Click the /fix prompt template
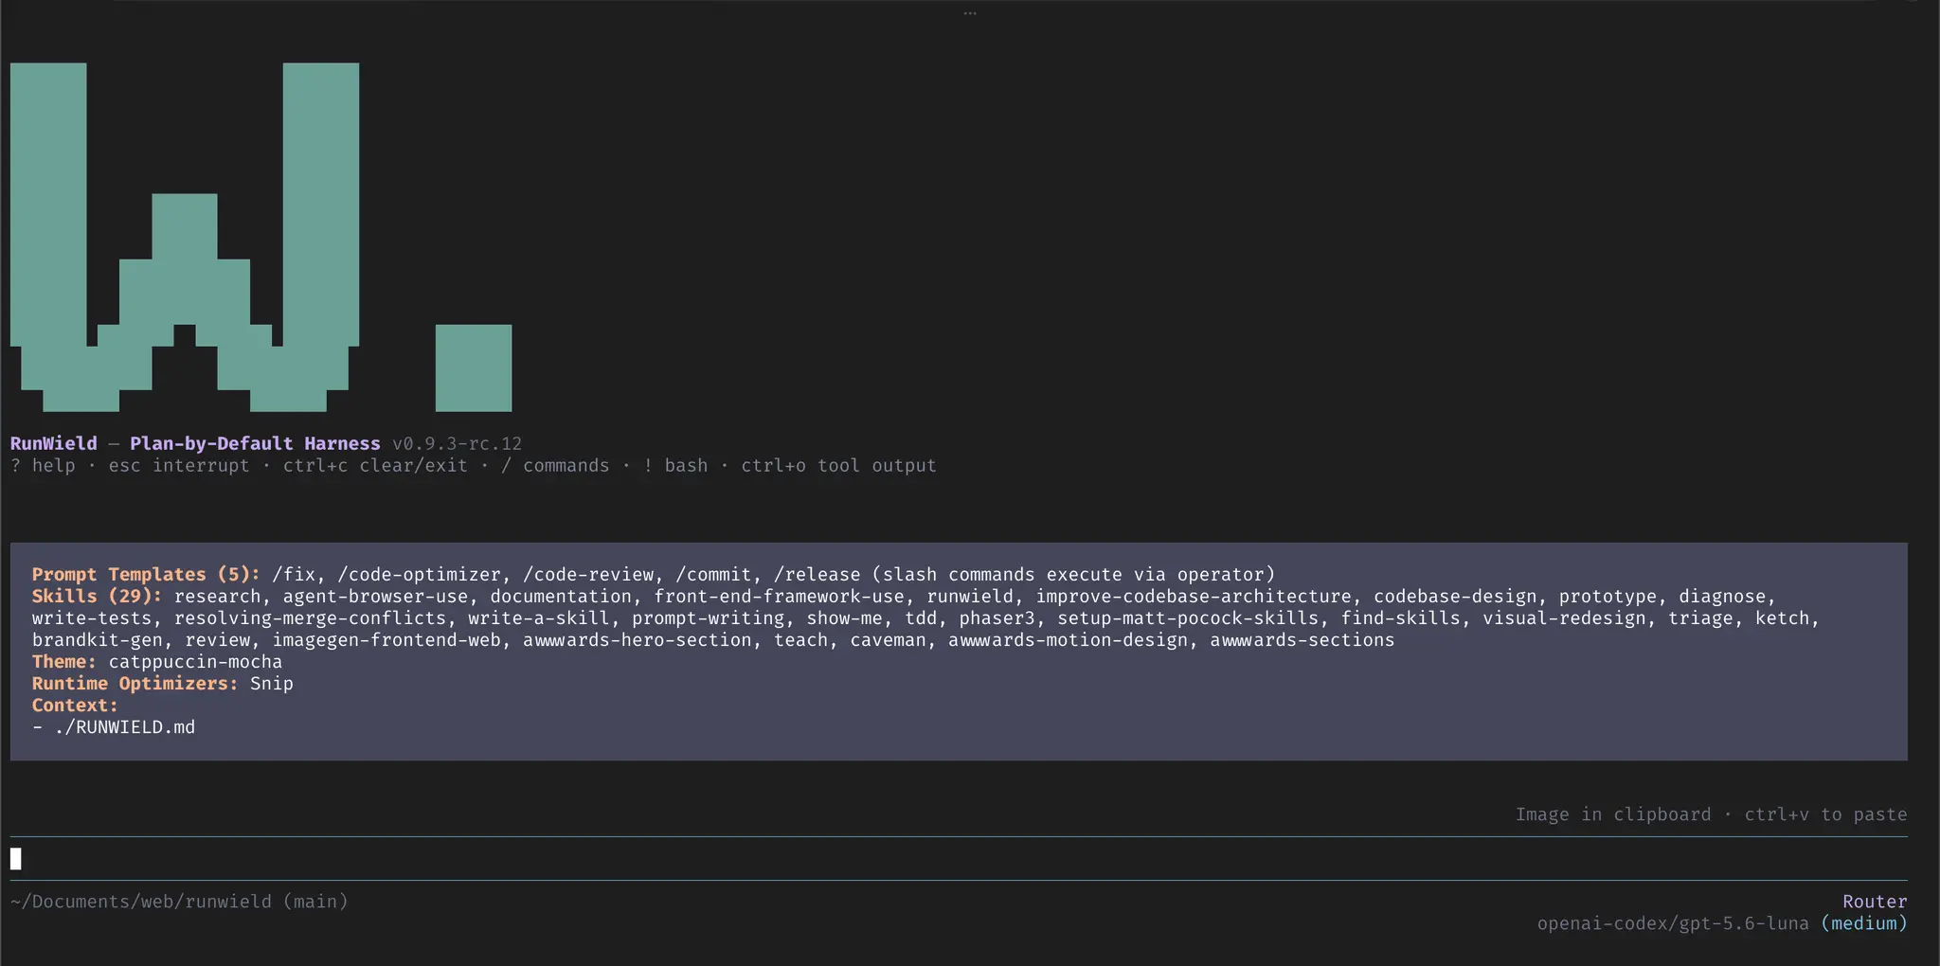 click(294, 574)
